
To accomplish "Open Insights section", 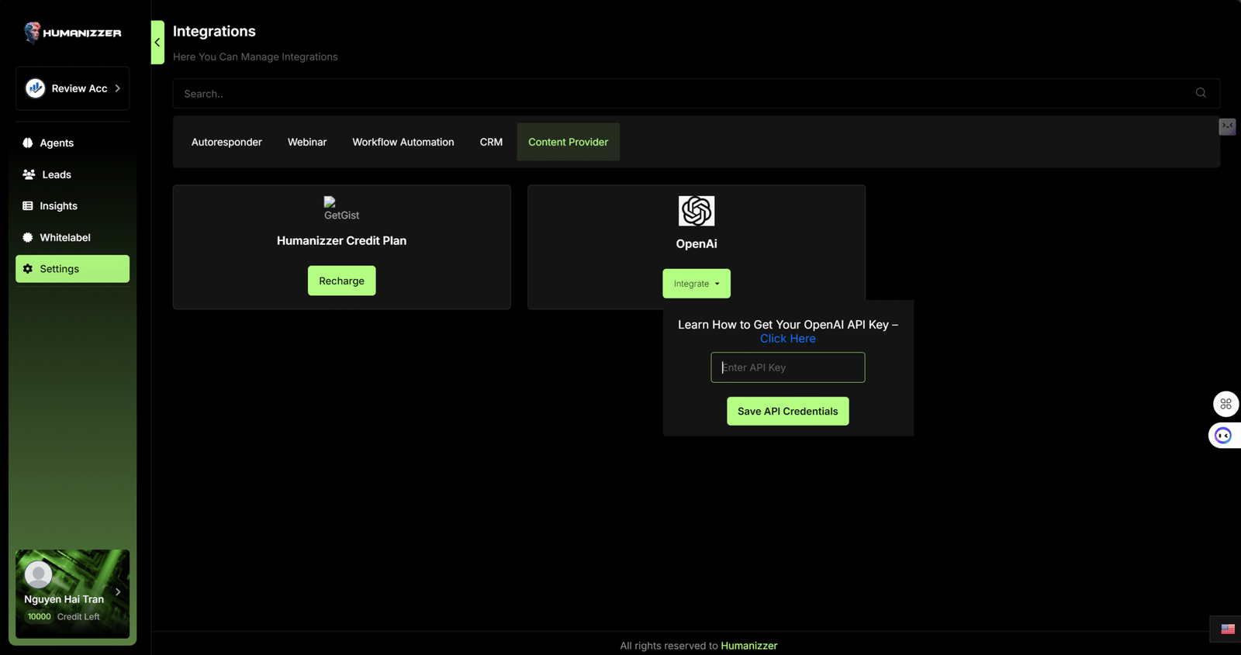I will pos(72,206).
